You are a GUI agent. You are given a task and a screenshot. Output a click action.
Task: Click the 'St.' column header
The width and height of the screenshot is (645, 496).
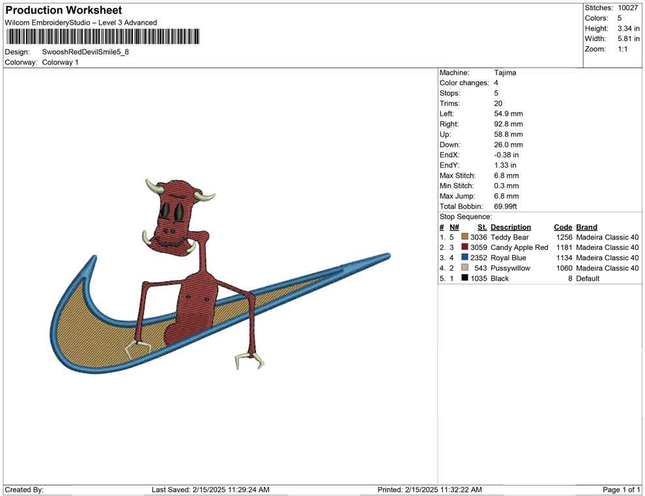[x=482, y=227]
